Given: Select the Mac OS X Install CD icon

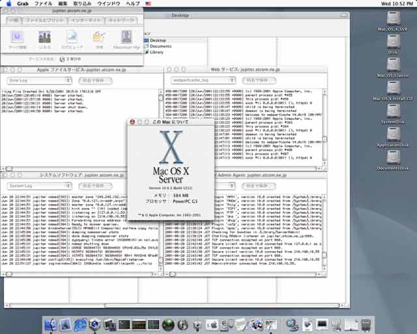Looking at the screenshot, I should tap(393, 88).
